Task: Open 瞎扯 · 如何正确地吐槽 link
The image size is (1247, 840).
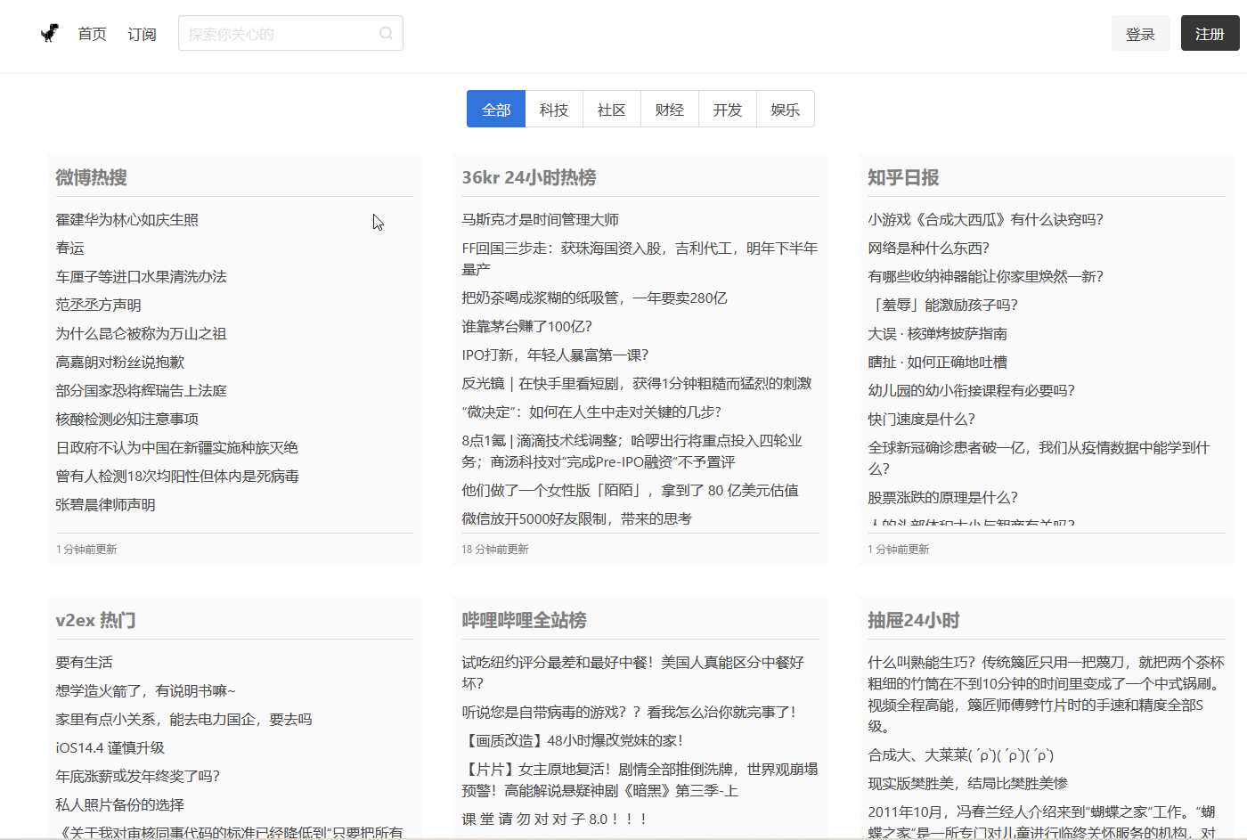Action: coord(938,363)
